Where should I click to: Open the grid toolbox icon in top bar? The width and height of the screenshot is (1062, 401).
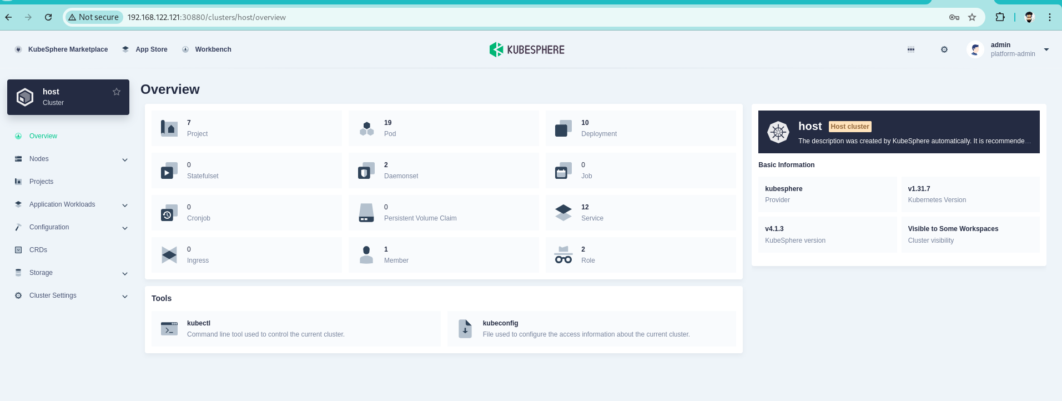point(911,49)
